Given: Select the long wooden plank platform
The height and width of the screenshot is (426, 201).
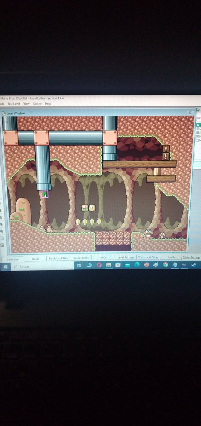Looking at the screenshot, I should 139,164.
